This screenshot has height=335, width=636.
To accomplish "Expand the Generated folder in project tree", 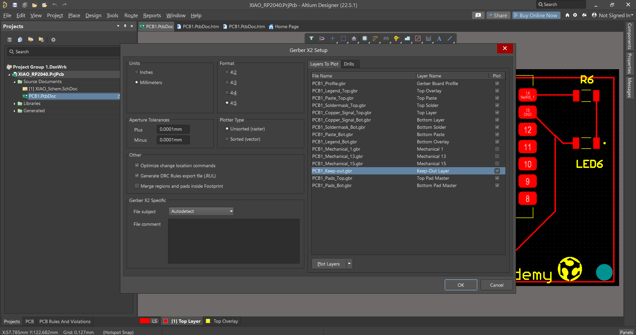I will [x=15, y=111].
